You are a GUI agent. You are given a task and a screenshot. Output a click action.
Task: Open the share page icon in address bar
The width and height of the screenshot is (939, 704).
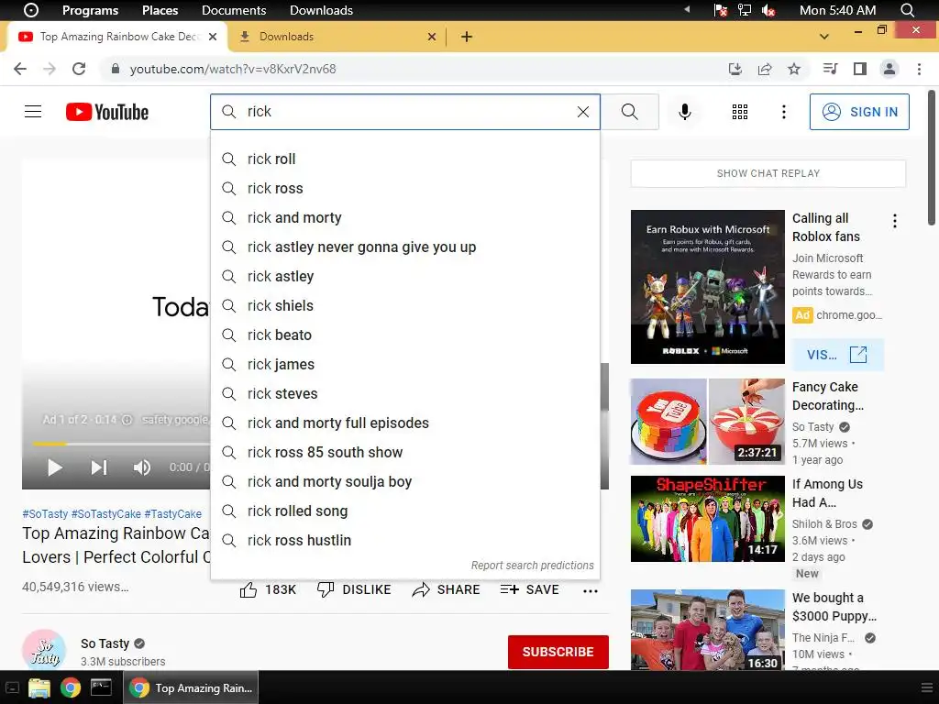pos(765,69)
